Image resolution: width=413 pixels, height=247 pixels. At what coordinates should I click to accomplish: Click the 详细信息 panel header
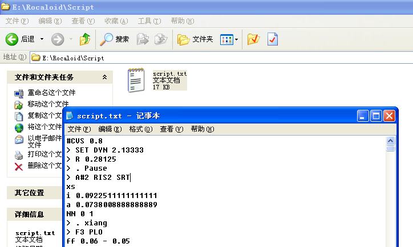point(34,214)
